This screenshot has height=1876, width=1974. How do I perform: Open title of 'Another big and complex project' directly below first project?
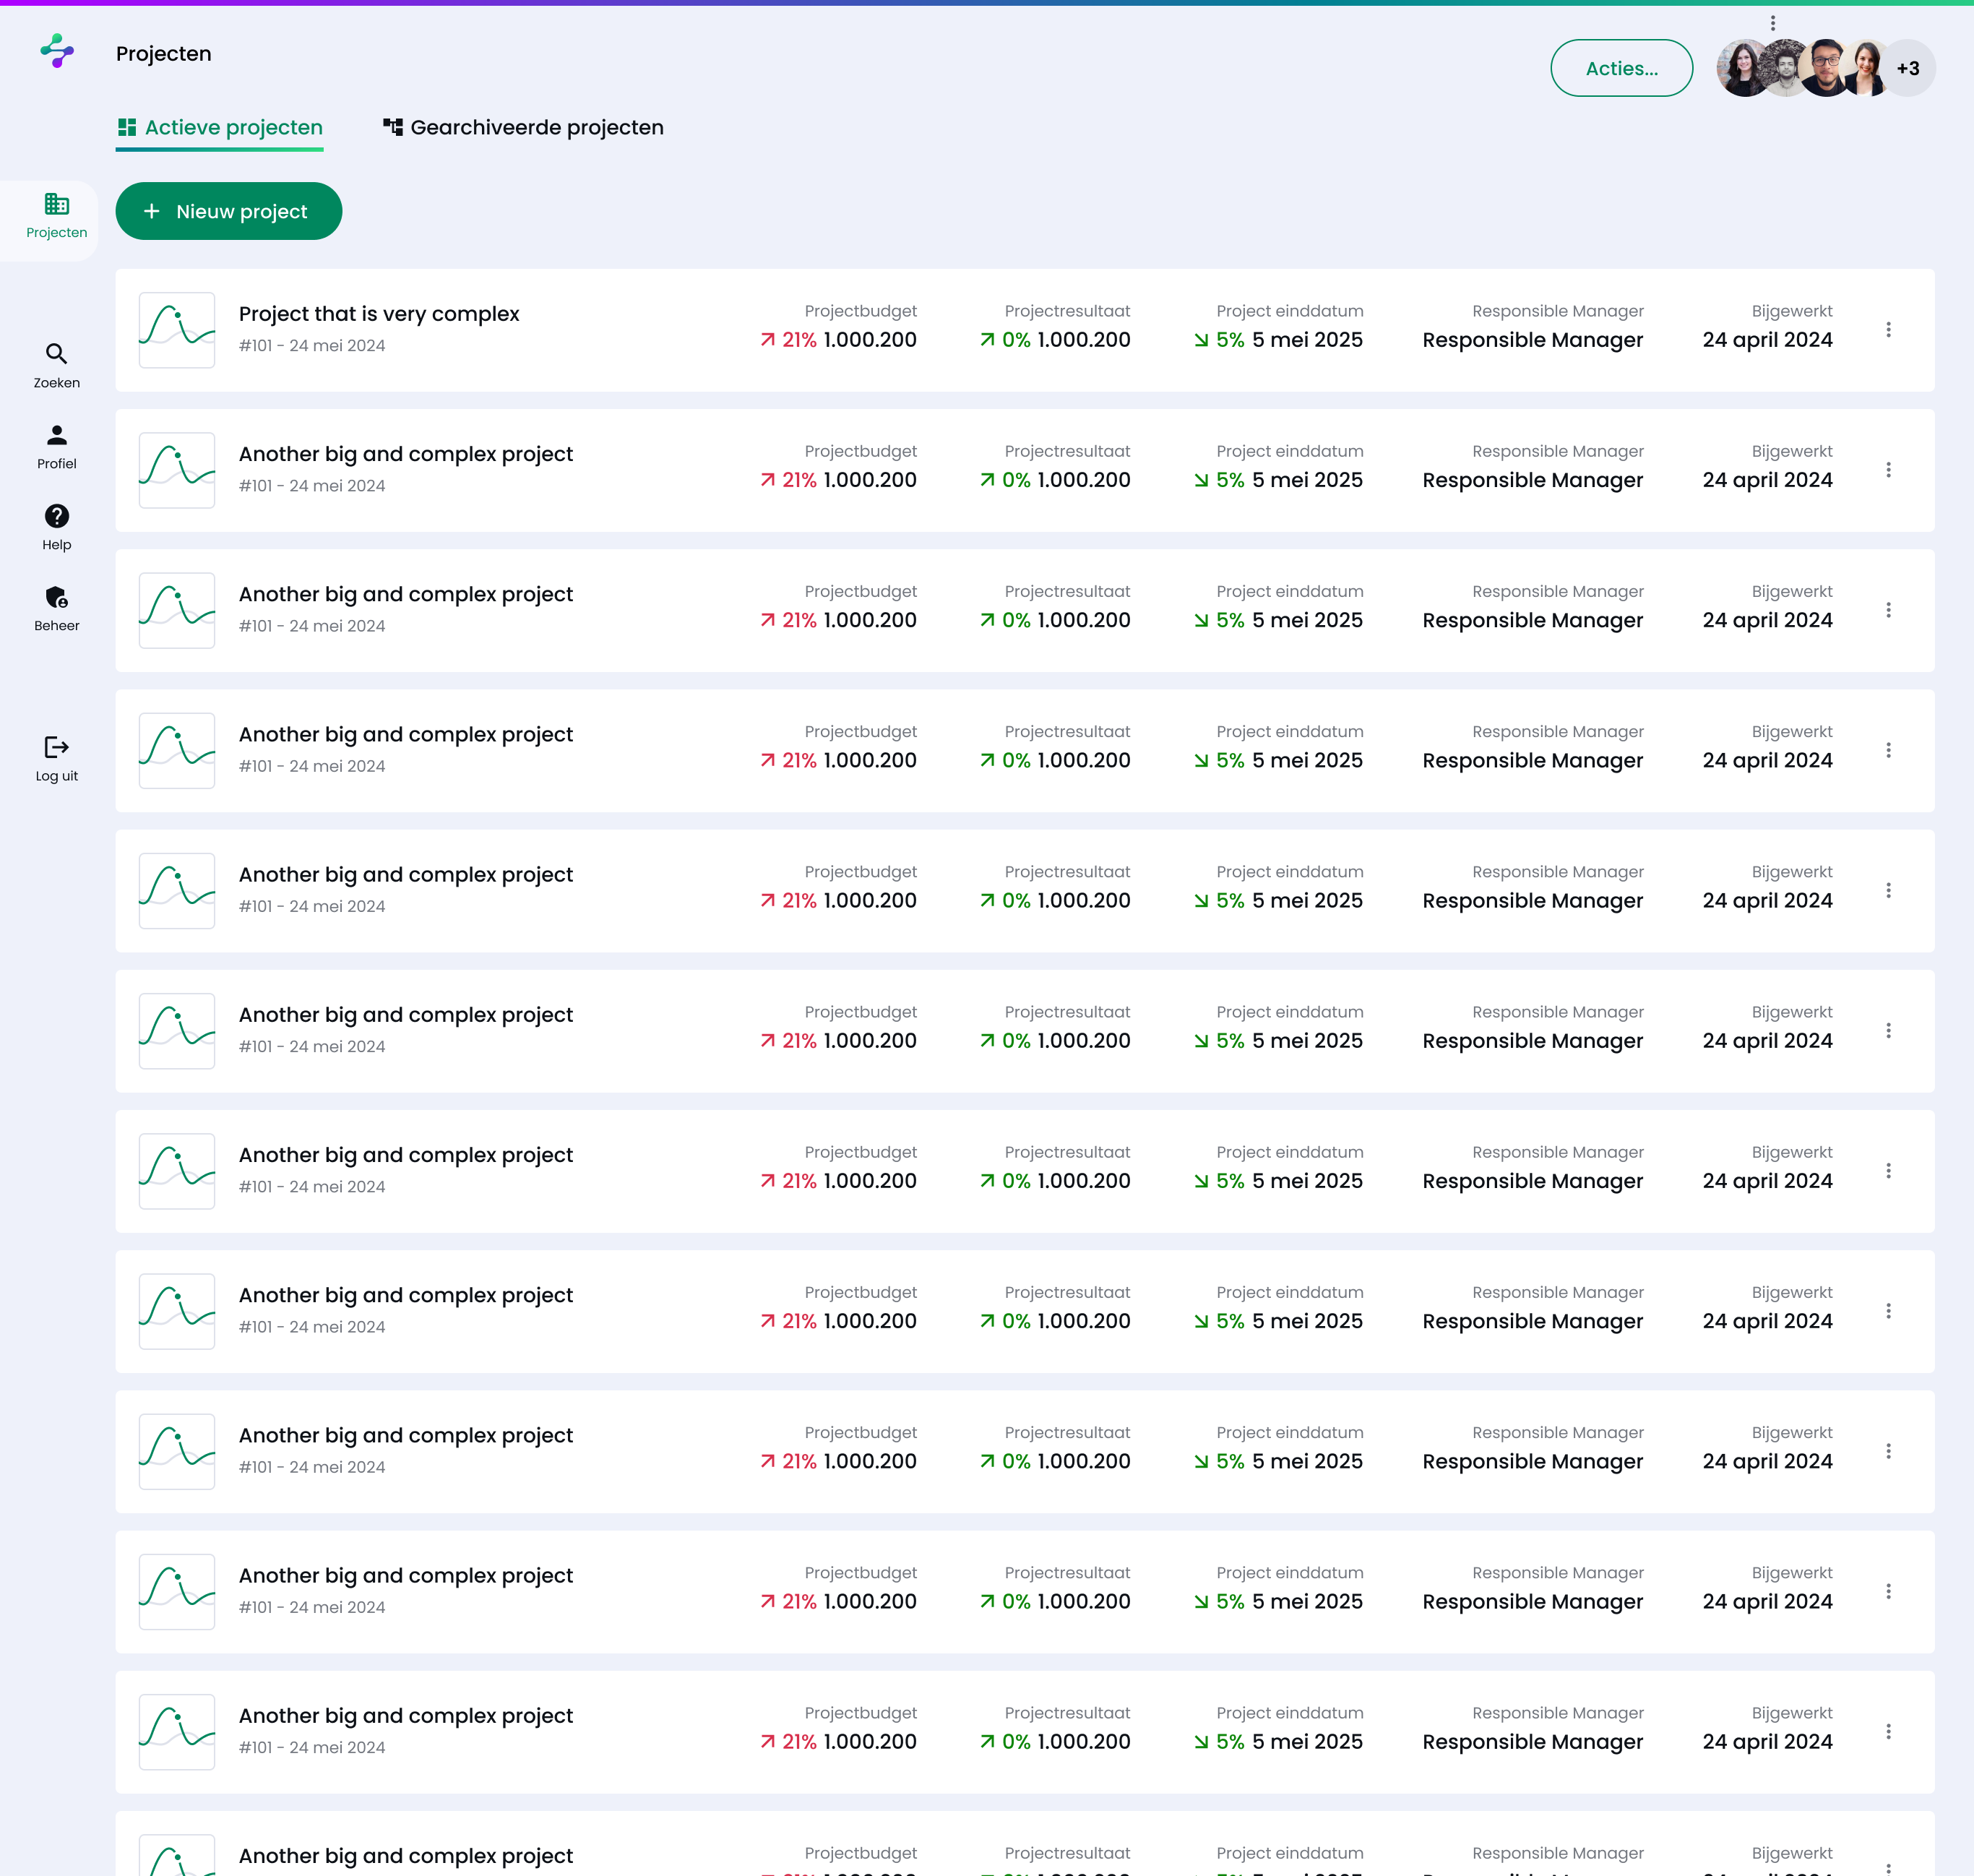coord(406,454)
